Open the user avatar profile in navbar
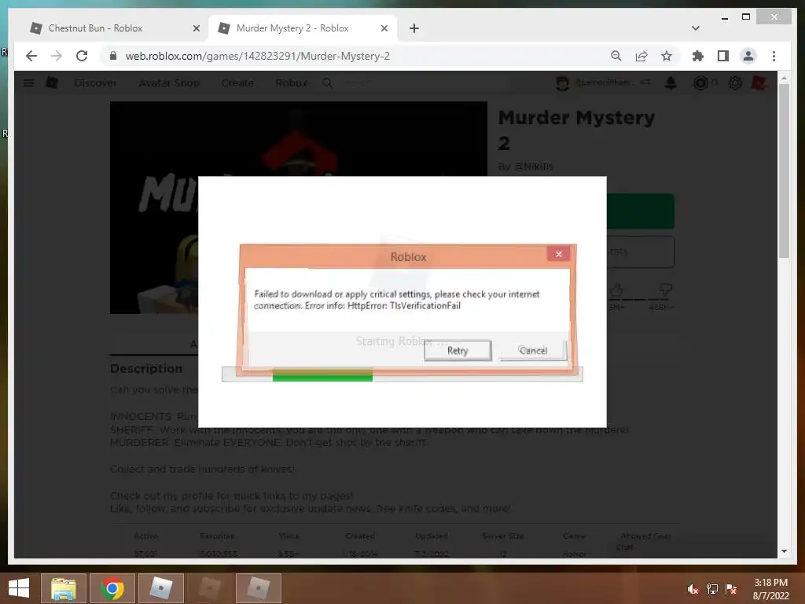The width and height of the screenshot is (805, 604). point(562,83)
